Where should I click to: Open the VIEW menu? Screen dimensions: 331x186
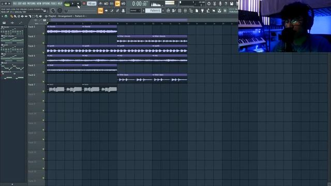pyautogui.click(x=39, y=4)
